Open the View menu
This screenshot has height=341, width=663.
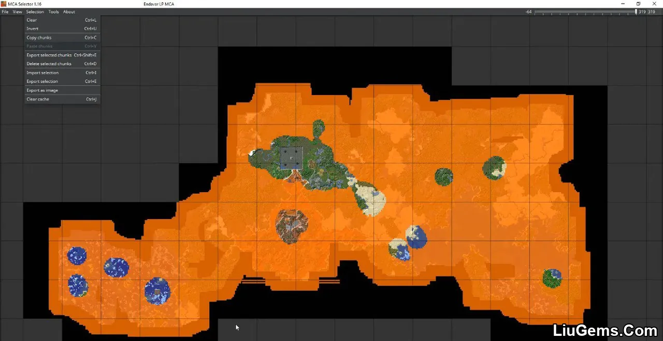[18, 12]
